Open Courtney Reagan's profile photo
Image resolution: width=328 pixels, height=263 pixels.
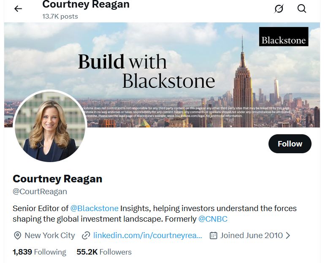(x=50, y=126)
